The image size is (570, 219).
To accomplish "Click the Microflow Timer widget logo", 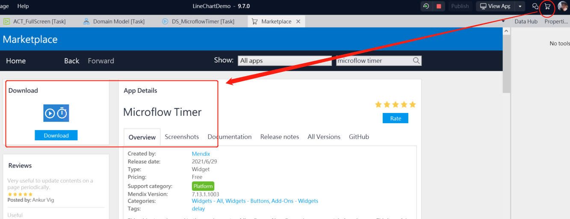I will pyautogui.click(x=56, y=113).
